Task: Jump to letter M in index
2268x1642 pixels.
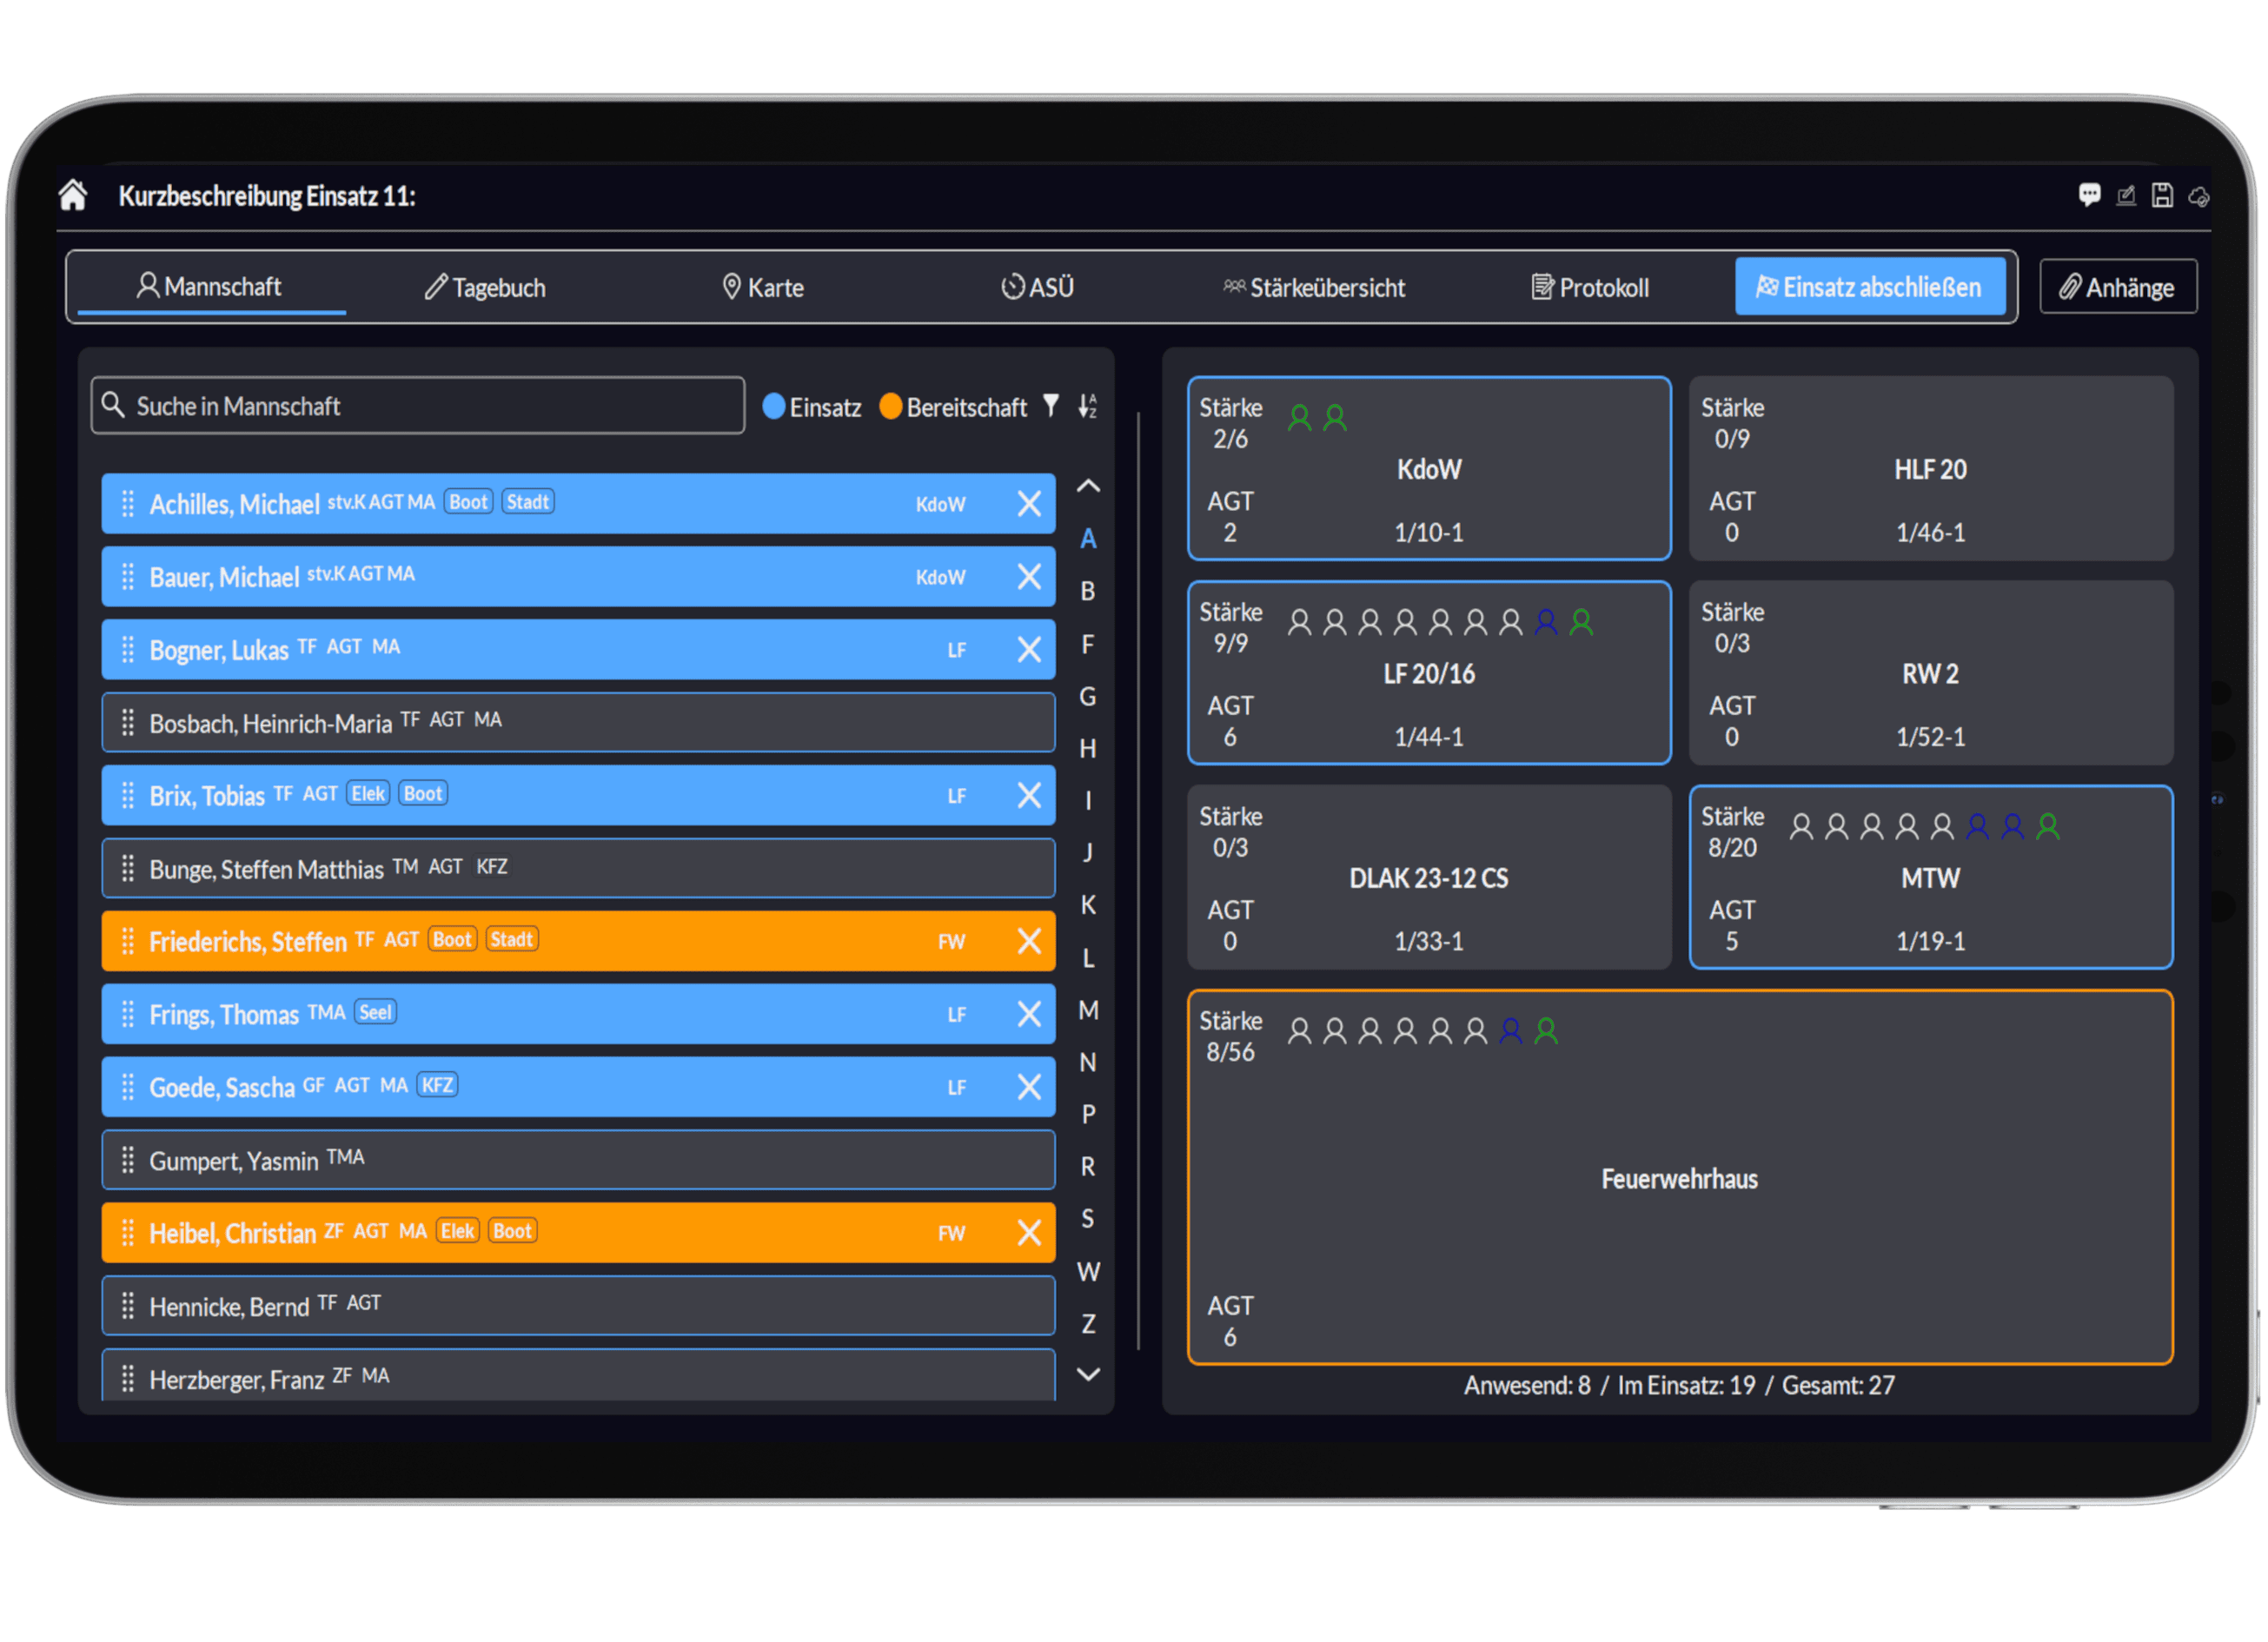Action: [1088, 1010]
